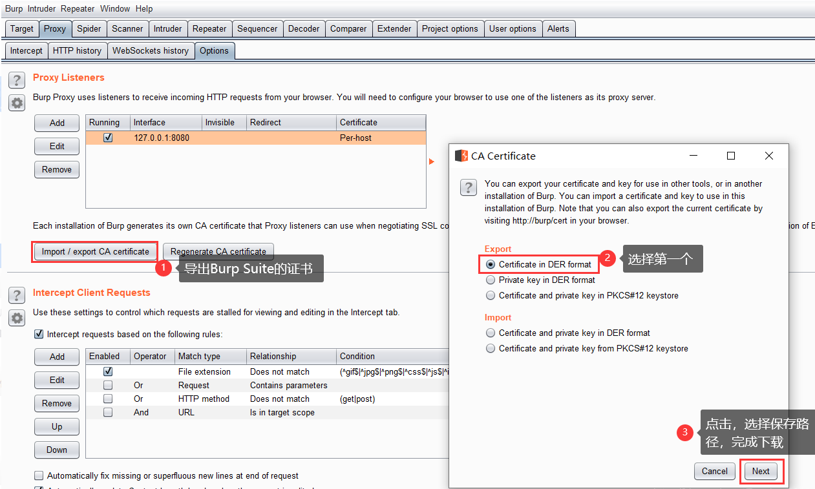Select 'Private key in DER format' export option
815x489 pixels.
(x=491, y=280)
